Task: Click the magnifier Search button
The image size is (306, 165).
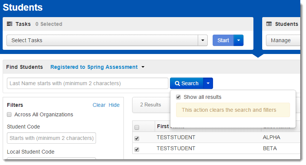Action: tap(187, 83)
